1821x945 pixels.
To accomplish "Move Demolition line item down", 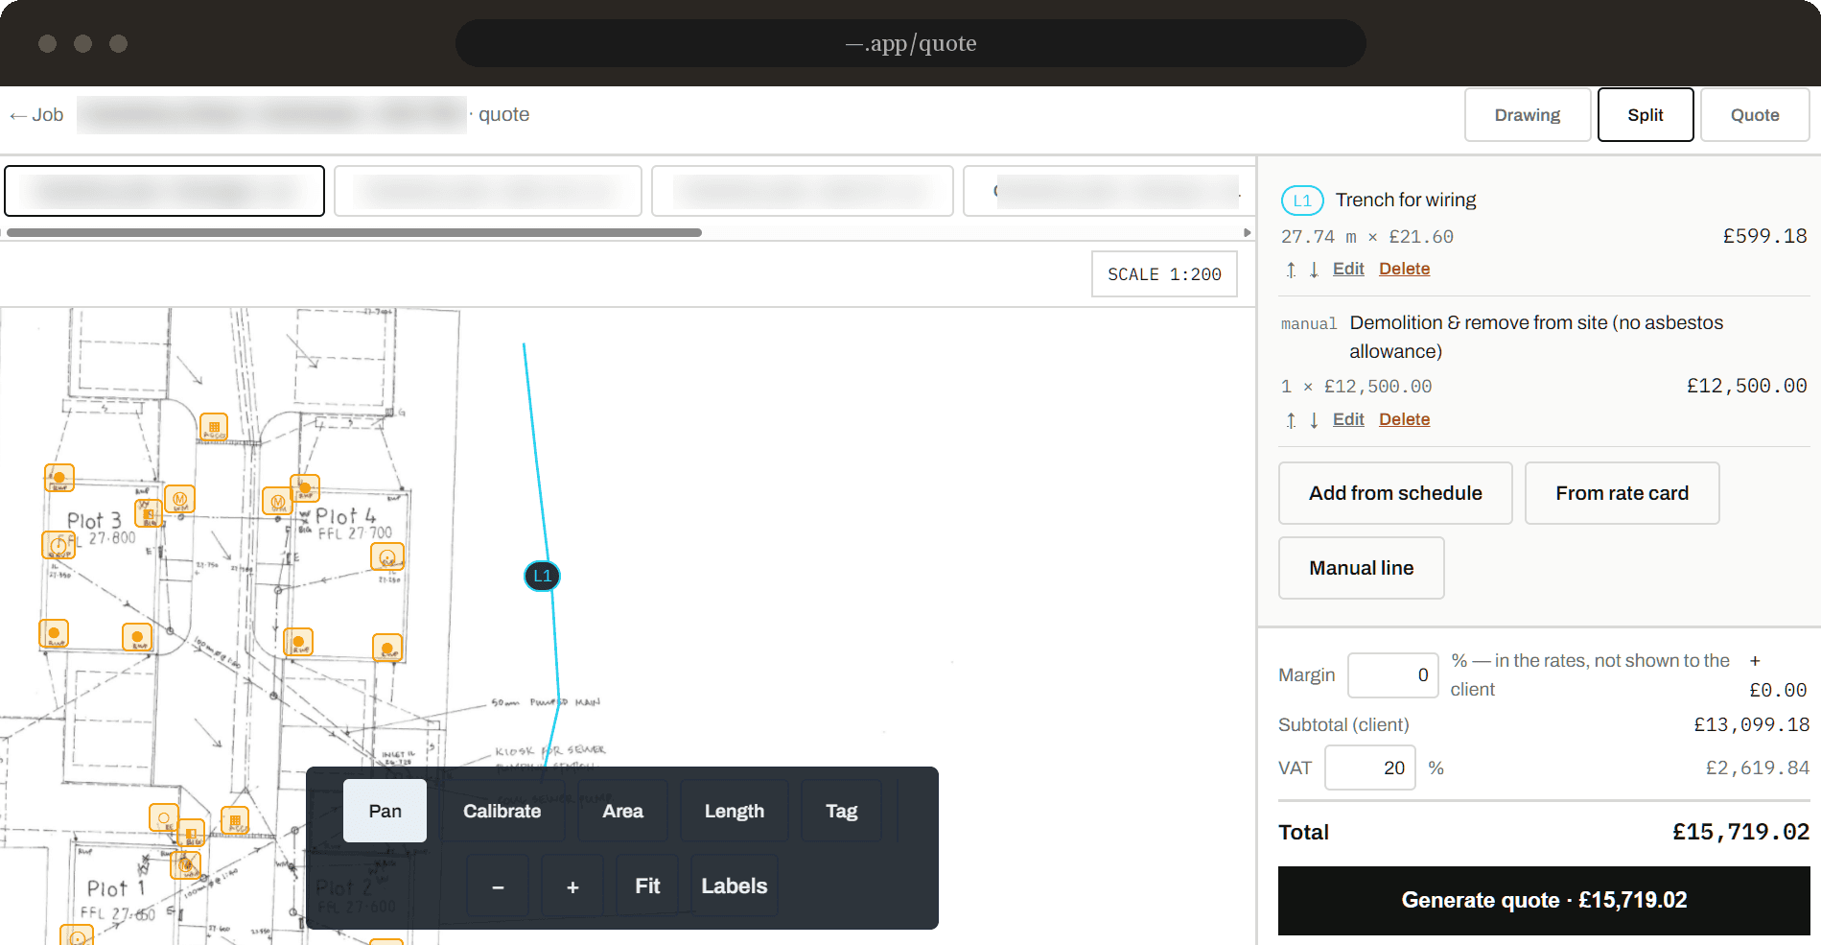I will (x=1314, y=420).
